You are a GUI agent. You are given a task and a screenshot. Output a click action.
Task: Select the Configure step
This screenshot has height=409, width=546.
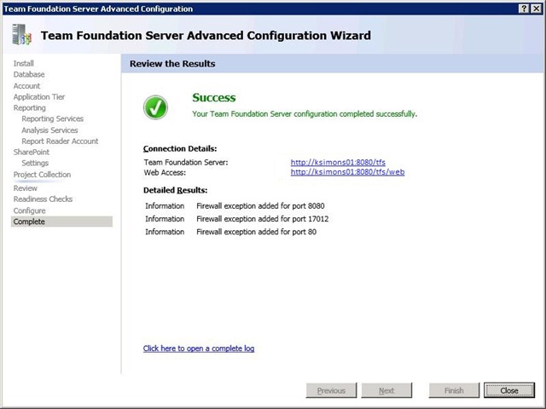[x=30, y=210]
